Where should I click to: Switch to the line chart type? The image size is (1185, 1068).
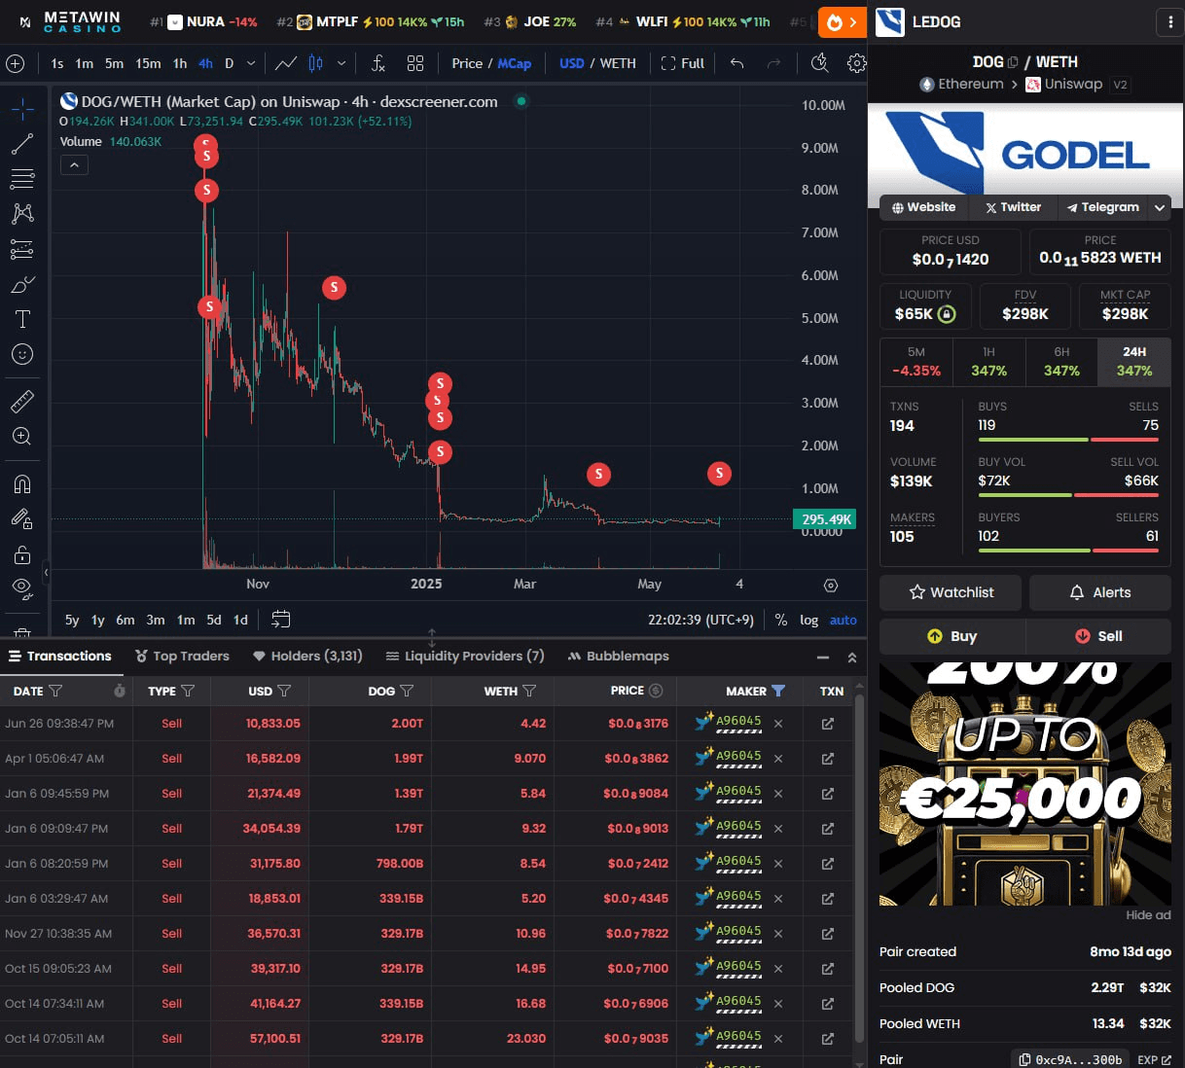coord(286,63)
